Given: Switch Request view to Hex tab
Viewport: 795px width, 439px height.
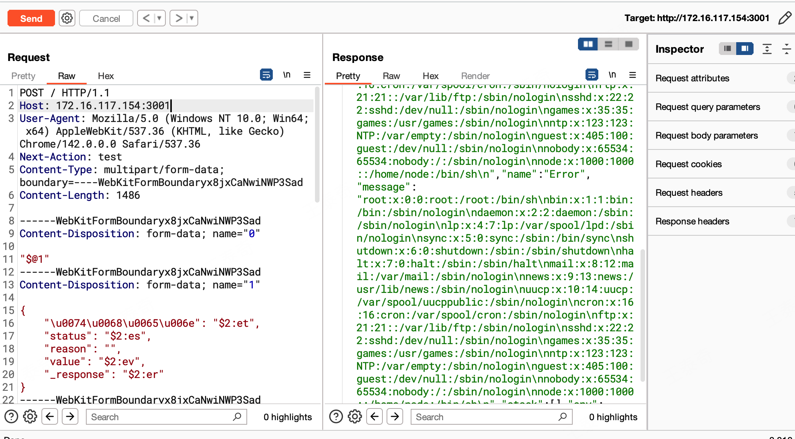Looking at the screenshot, I should pos(105,76).
